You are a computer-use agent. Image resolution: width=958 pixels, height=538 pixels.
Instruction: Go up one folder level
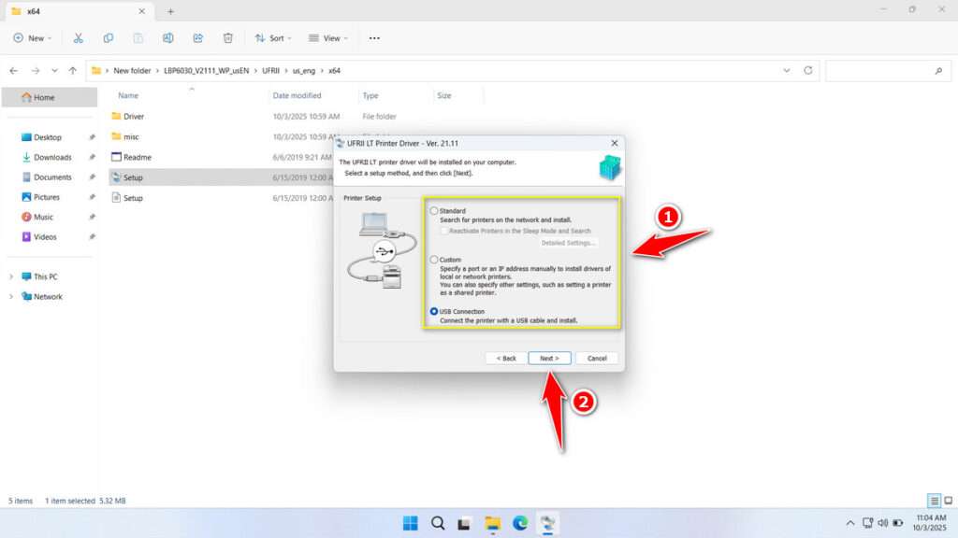(72, 71)
